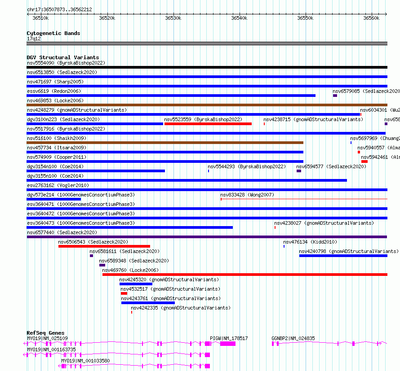Click the small purple nsv6579085 variant bar

(x=335, y=96)
